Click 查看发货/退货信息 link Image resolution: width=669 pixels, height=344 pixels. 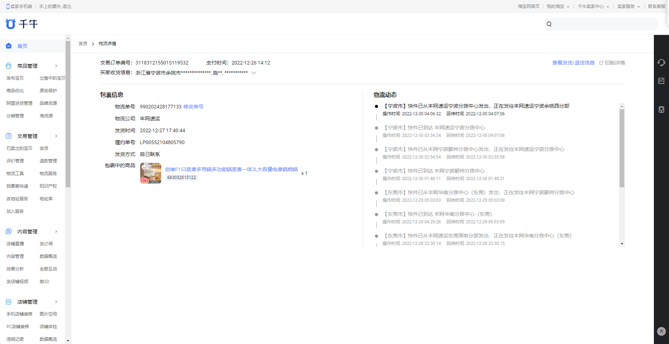573,63
